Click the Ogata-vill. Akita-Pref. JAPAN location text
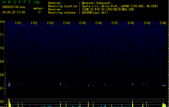Image resolution: width=169 pixels, height=107 pixels. pyautogui.click(x=120, y=6)
